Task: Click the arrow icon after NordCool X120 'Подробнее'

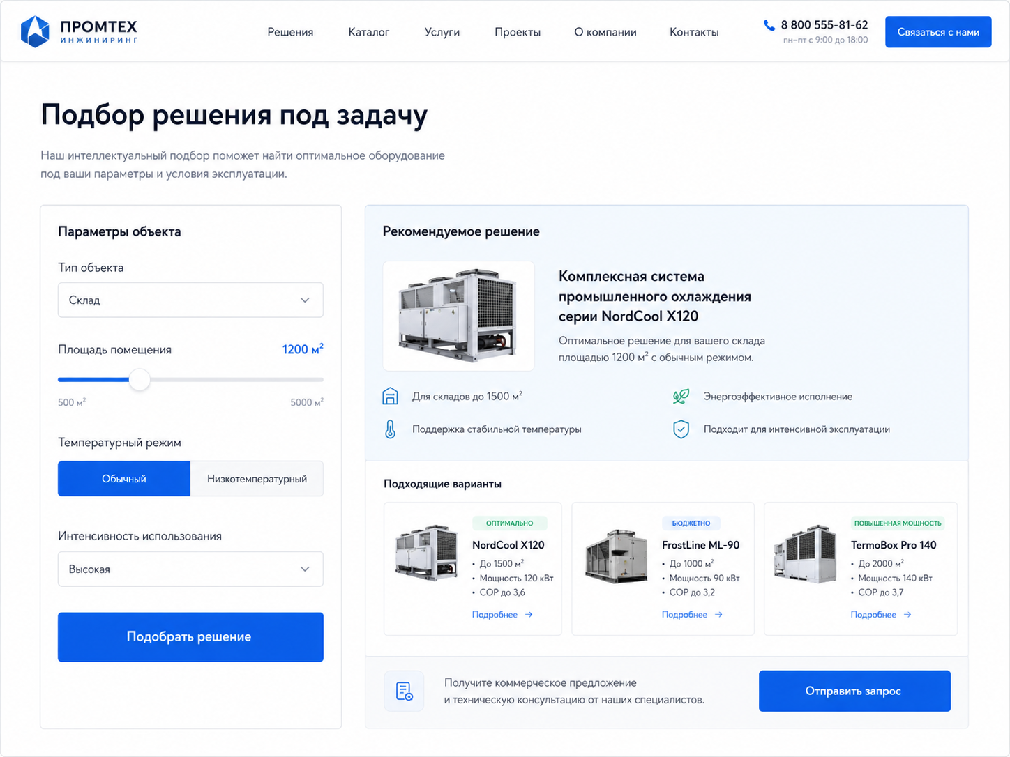Action: click(529, 615)
